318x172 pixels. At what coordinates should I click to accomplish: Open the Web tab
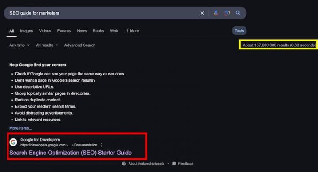click(x=114, y=31)
